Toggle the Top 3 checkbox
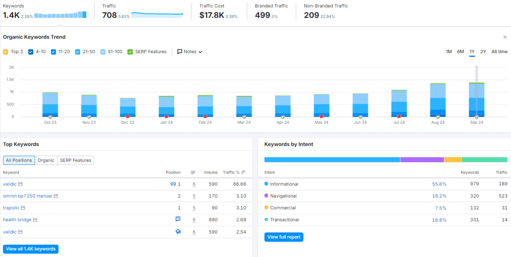Image resolution: width=511 pixels, height=257 pixels. (5, 52)
